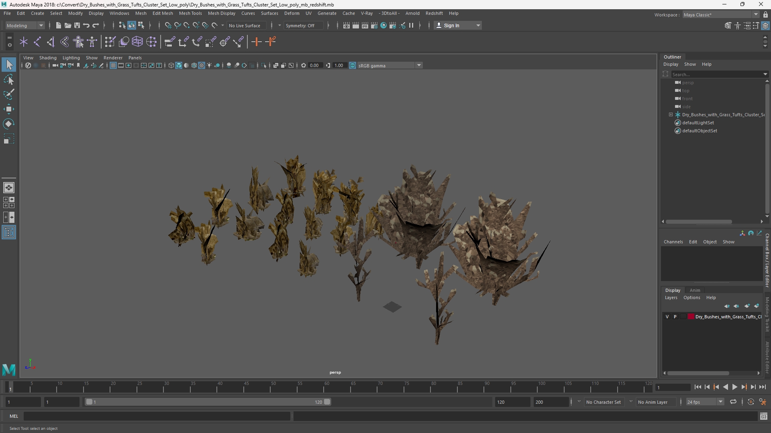Image resolution: width=771 pixels, height=433 pixels.
Task: Toggle grid display in viewport toolbar
Action: click(113, 65)
